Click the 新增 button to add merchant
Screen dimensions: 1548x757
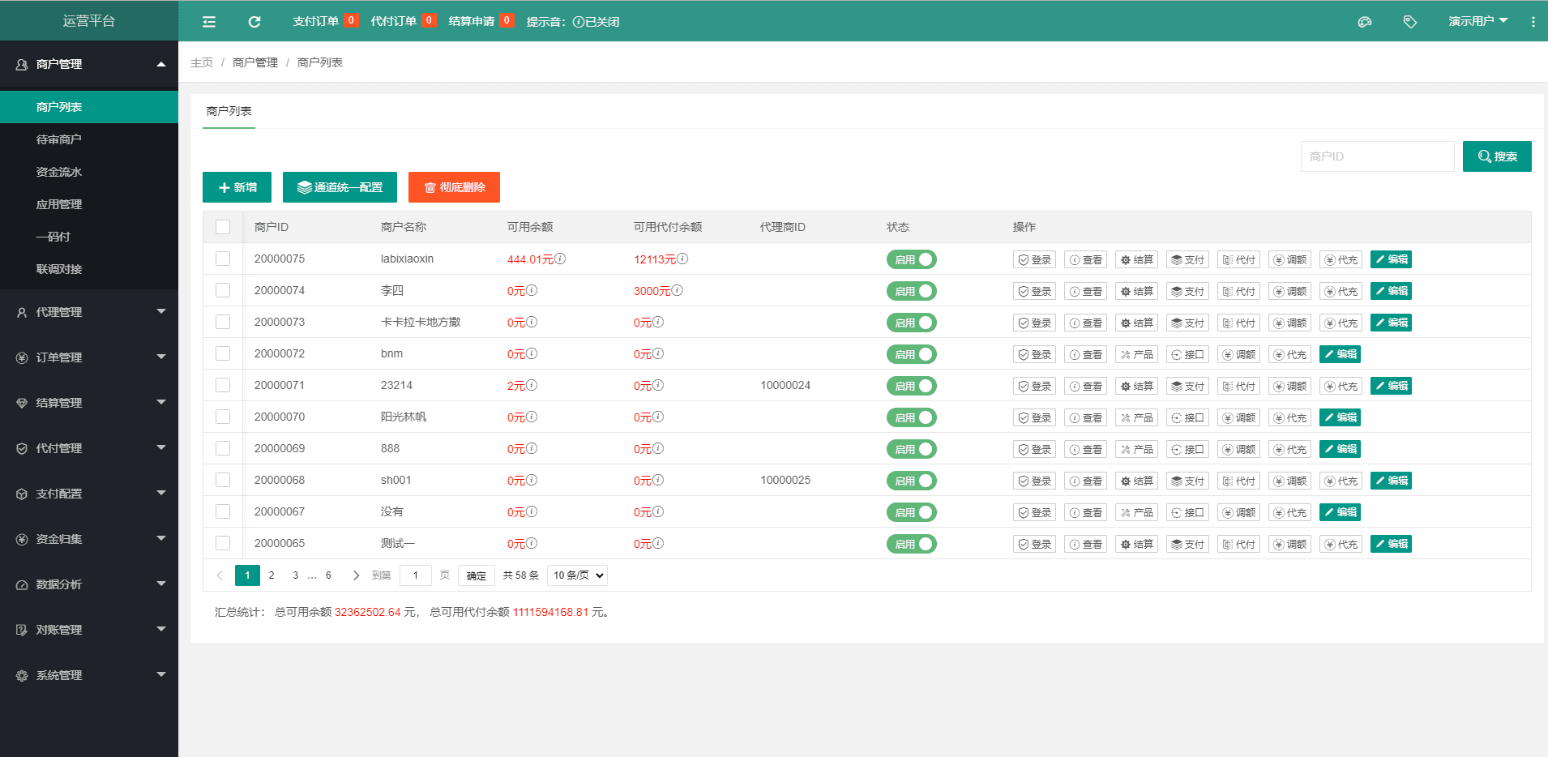click(237, 187)
